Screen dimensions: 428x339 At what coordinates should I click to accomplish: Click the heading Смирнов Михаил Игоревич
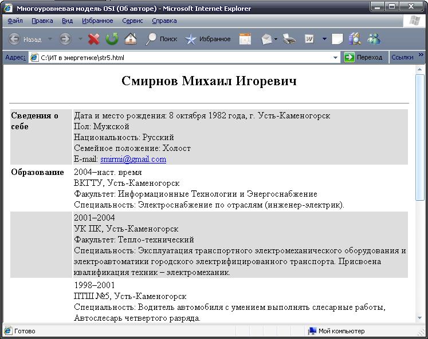[x=209, y=81]
